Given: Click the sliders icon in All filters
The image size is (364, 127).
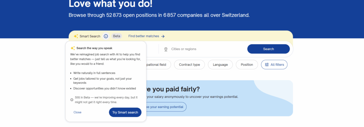Looking at the screenshot, I should 267,65.
